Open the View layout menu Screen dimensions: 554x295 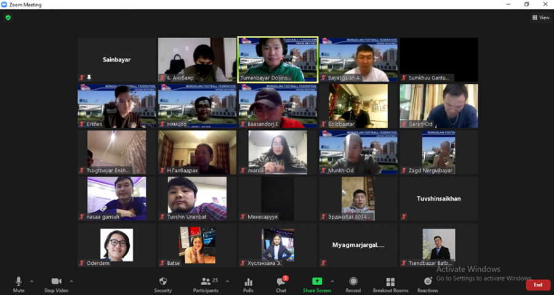[541, 17]
